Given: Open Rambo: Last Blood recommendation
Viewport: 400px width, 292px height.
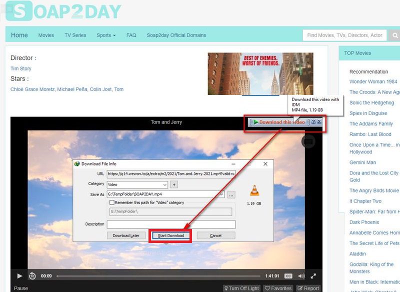Looking at the screenshot, I should [x=370, y=134].
